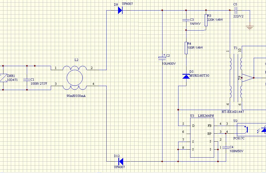
Task: Select the D12 diode symbol
Action: 121,161
